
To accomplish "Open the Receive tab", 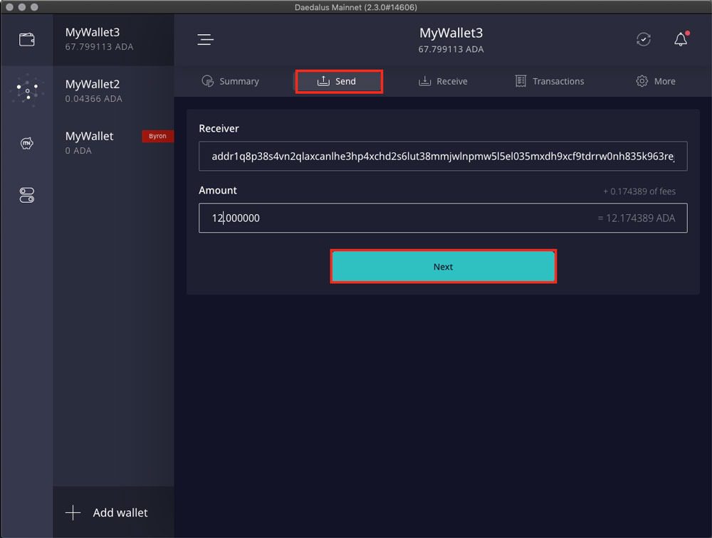I will 443,81.
